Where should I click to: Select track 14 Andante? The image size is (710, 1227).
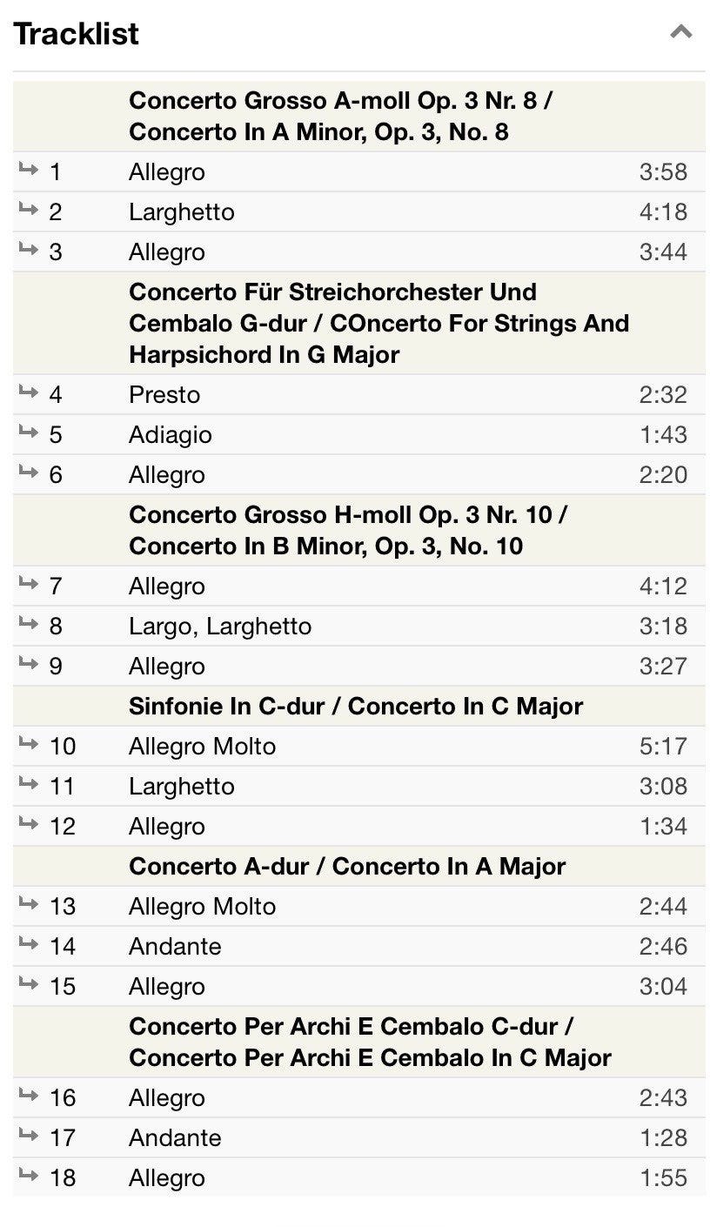(x=358, y=946)
